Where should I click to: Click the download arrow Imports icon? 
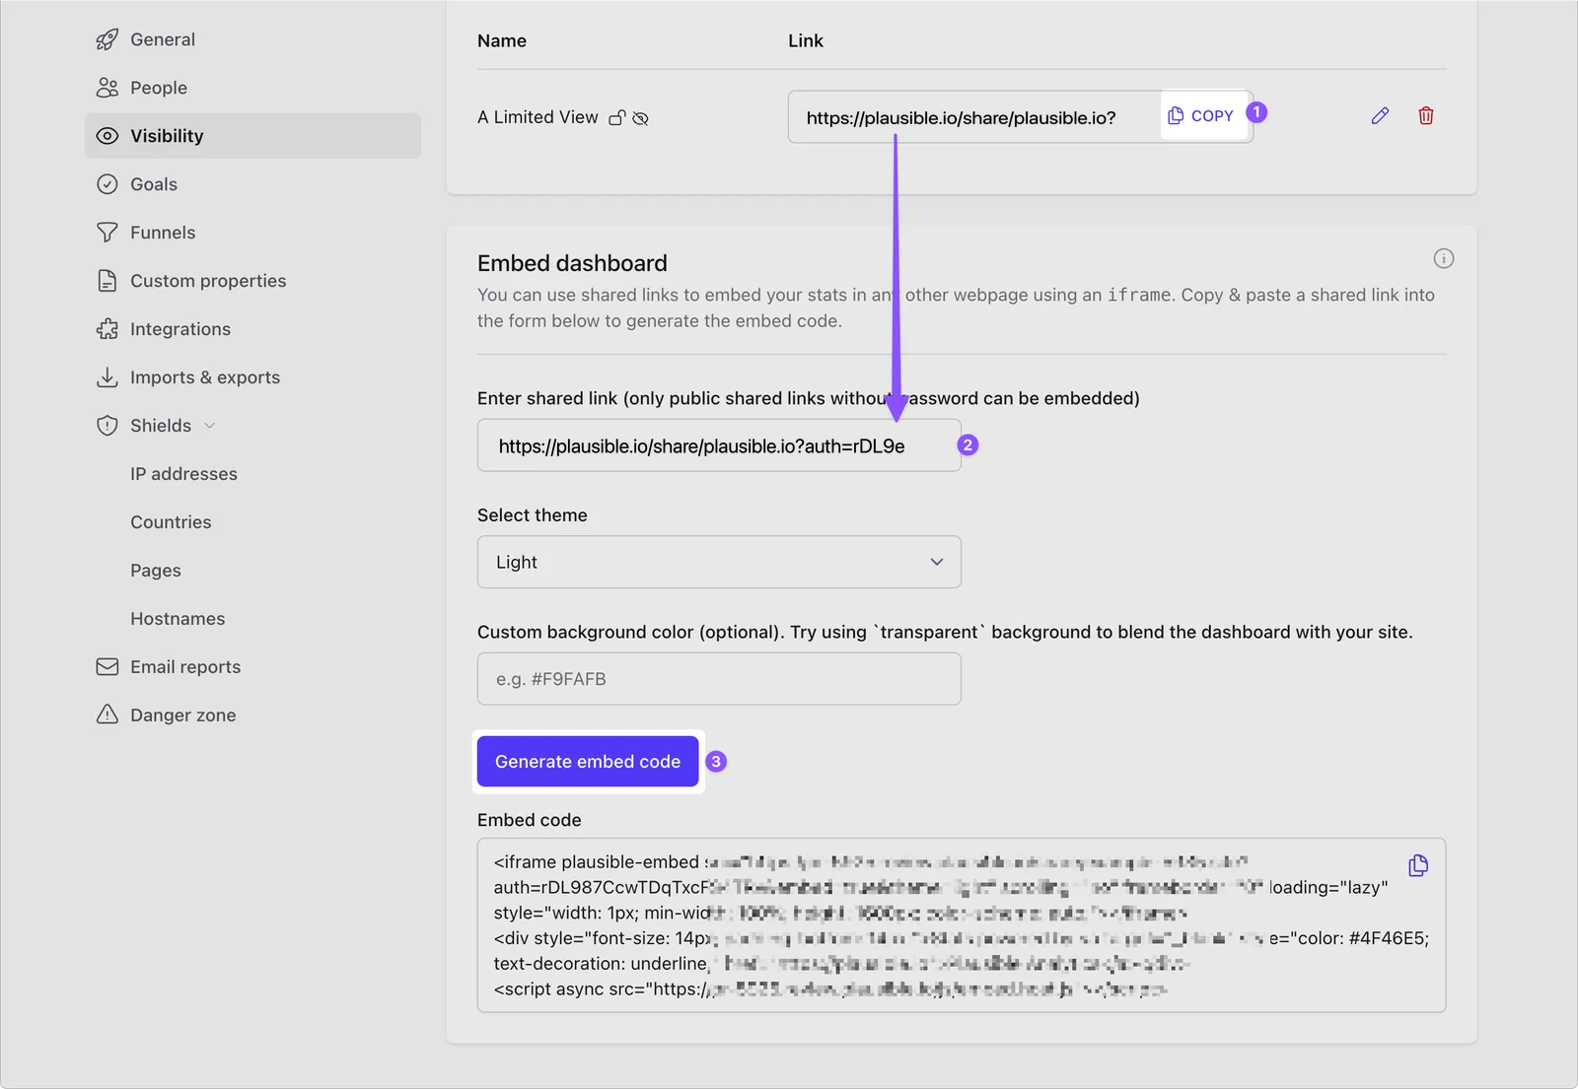(108, 377)
